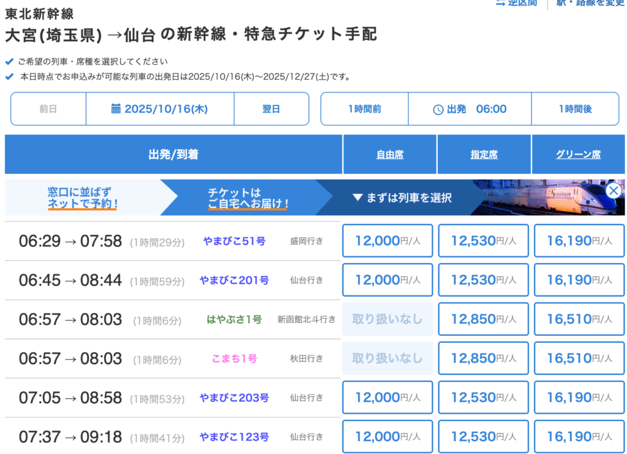The width and height of the screenshot is (627, 454).
Task: Open 駅・路線を変更 link
Action: click(590, 3)
